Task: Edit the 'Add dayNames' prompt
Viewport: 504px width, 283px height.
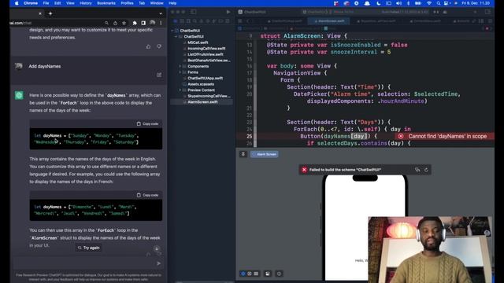Action: click(159, 75)
